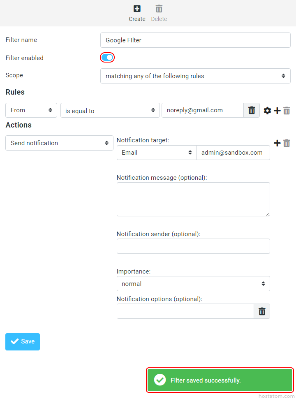
Task: Click the Notification sender input field
Action: tap(193, 246)
